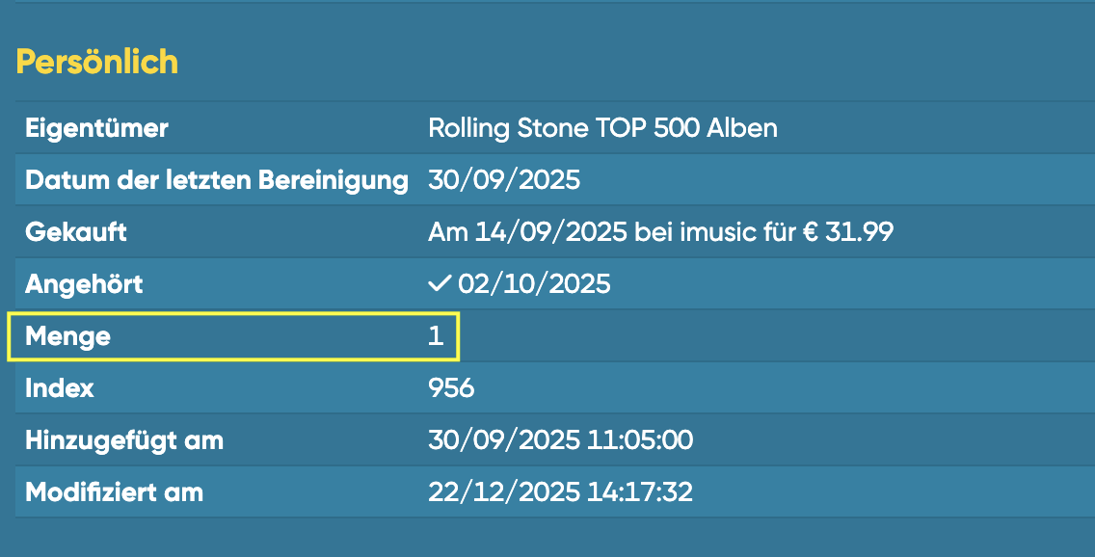Select the Angehört field label
Screen dimensions: 1095x557
click(84, 284)
